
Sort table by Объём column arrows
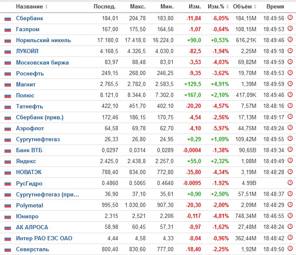point(255,7)
